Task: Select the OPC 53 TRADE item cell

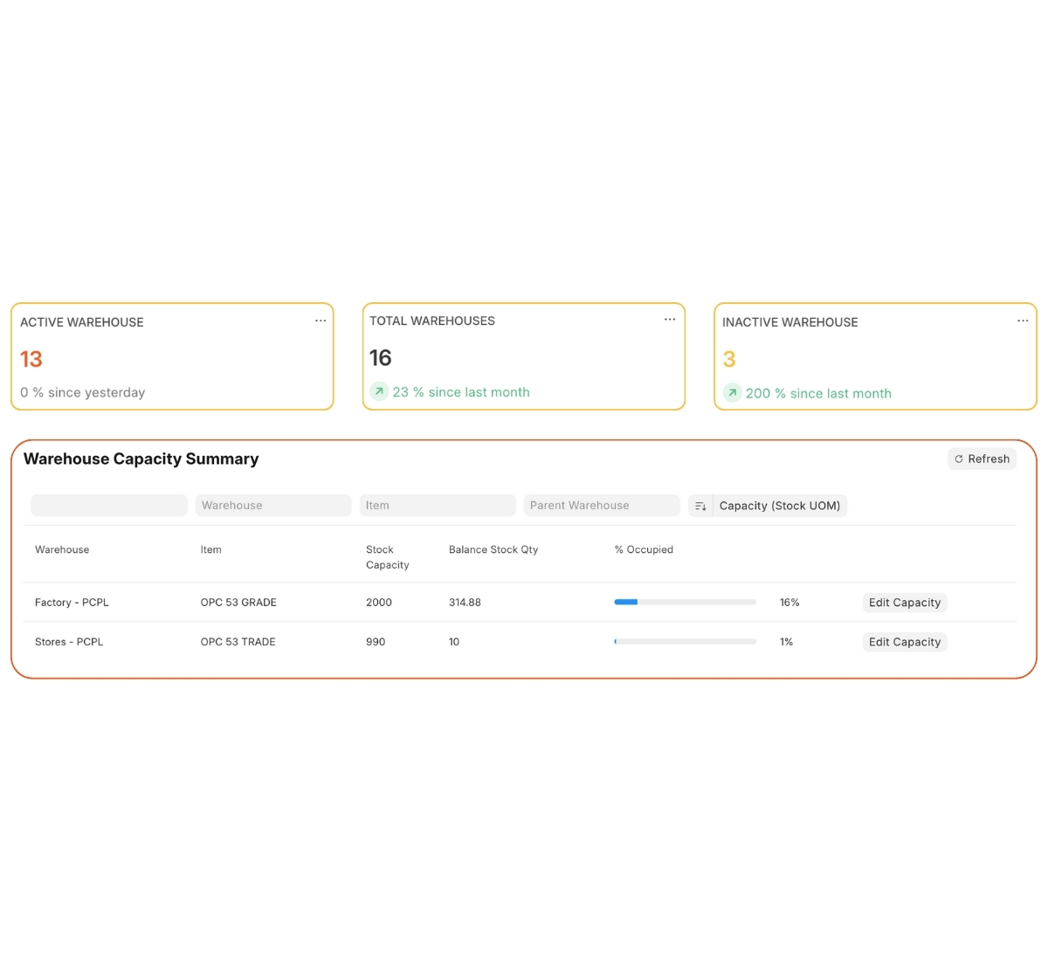Action: point(238,642)
